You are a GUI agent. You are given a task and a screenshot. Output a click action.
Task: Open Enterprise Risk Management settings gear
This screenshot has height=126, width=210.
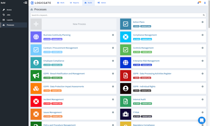point(203,61)
